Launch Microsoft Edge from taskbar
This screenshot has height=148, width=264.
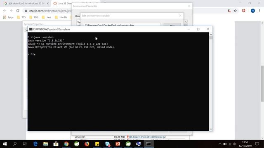[35, 144]
